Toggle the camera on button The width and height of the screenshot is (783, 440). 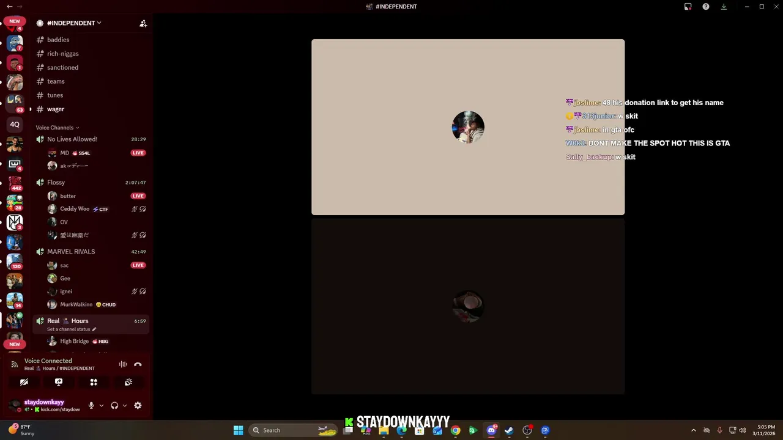click(24, 382)
